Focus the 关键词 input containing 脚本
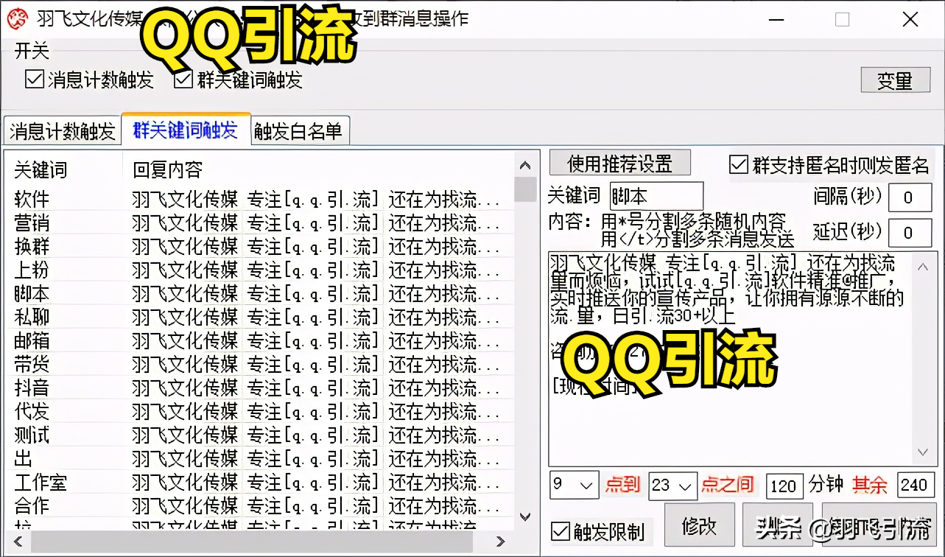Image resolution: width=945 pixels, height=557 pixels. (x=657, y=196)
